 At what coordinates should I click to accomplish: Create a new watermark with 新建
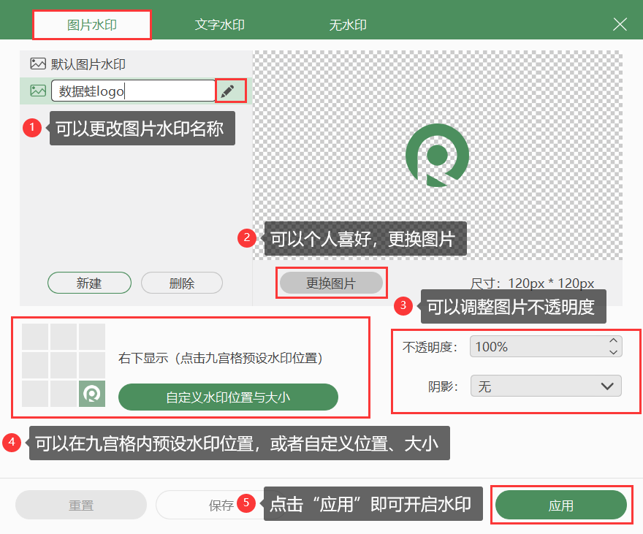pyautogui.click(x=89, y=283)
